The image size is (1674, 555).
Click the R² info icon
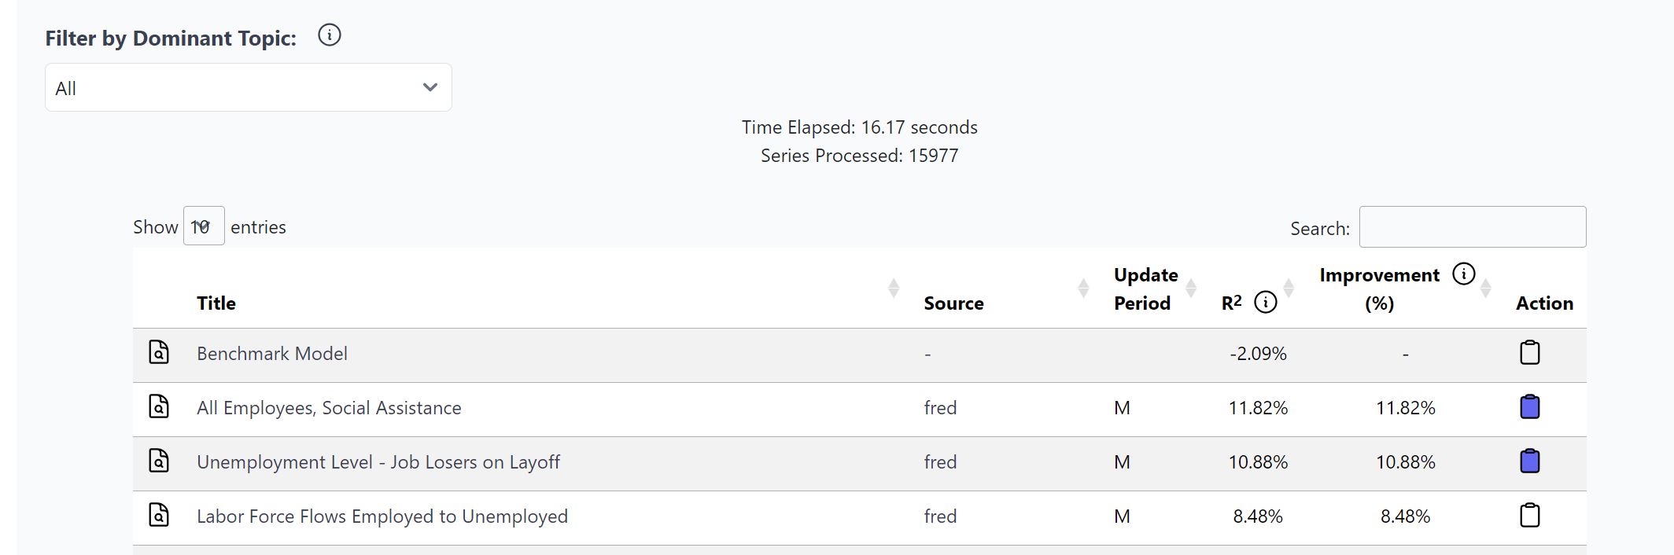tap(1266, 302)
